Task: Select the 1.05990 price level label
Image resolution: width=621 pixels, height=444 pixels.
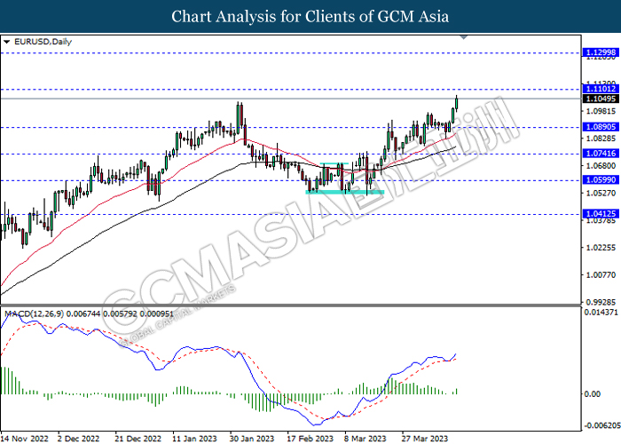Action: click(x=601, y=180)
